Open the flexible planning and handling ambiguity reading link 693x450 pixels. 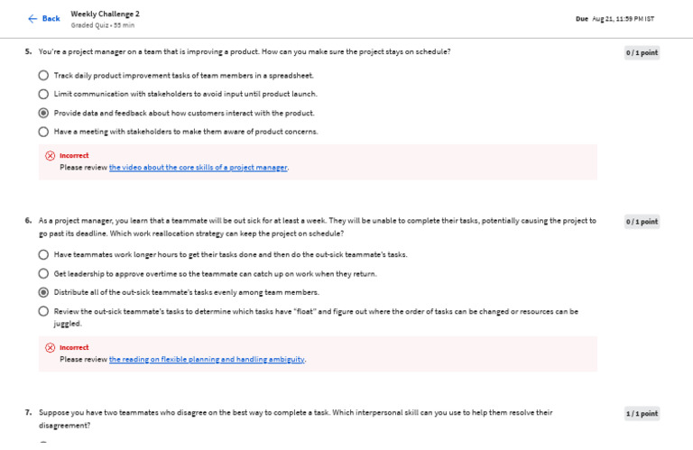click(207, 360)
